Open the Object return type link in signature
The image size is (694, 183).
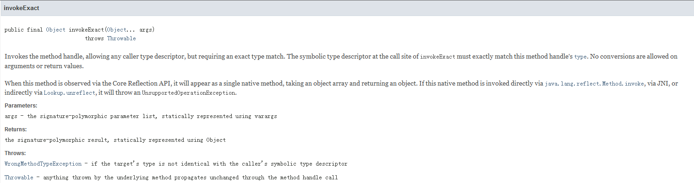(x=56, y=30)
